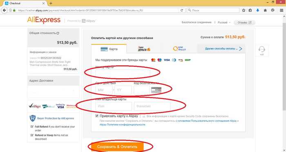Click the browser Back arrow button
This screenshot has width=286, height=152.
point(4,10)
